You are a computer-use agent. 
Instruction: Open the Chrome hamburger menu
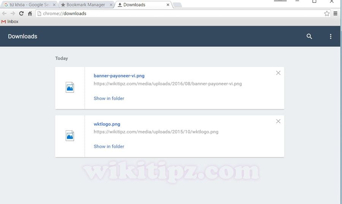[x=336, y=14]
